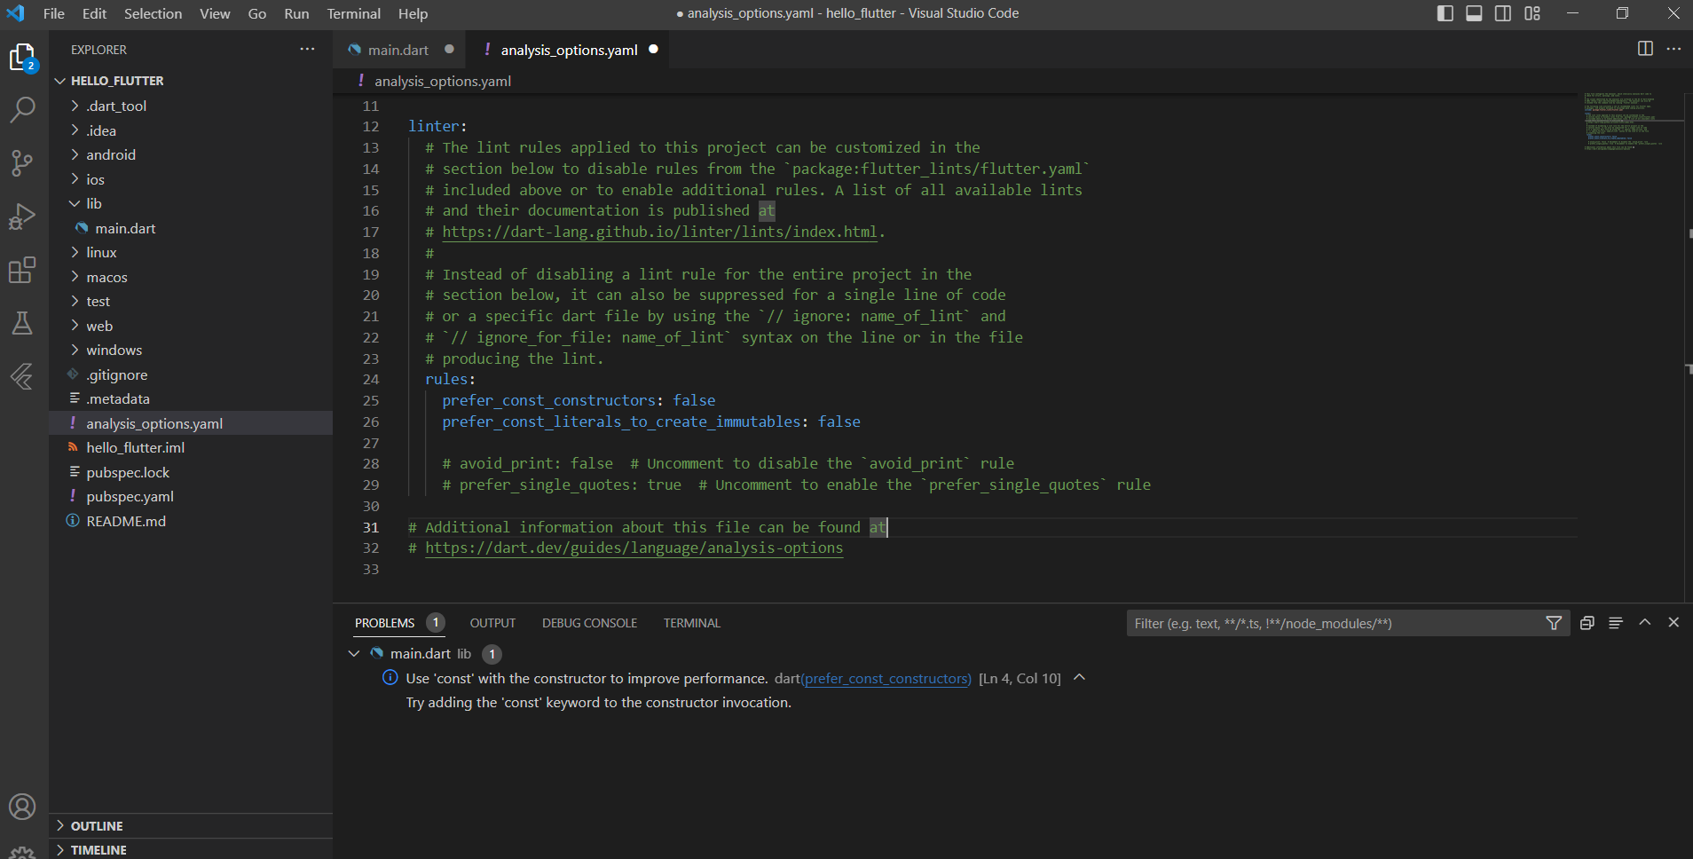This screenshot has width=1693, height=859.
Task: Switch to the OUTPUT panel tab
Action: pyautogui.click(x=492, y=623)
